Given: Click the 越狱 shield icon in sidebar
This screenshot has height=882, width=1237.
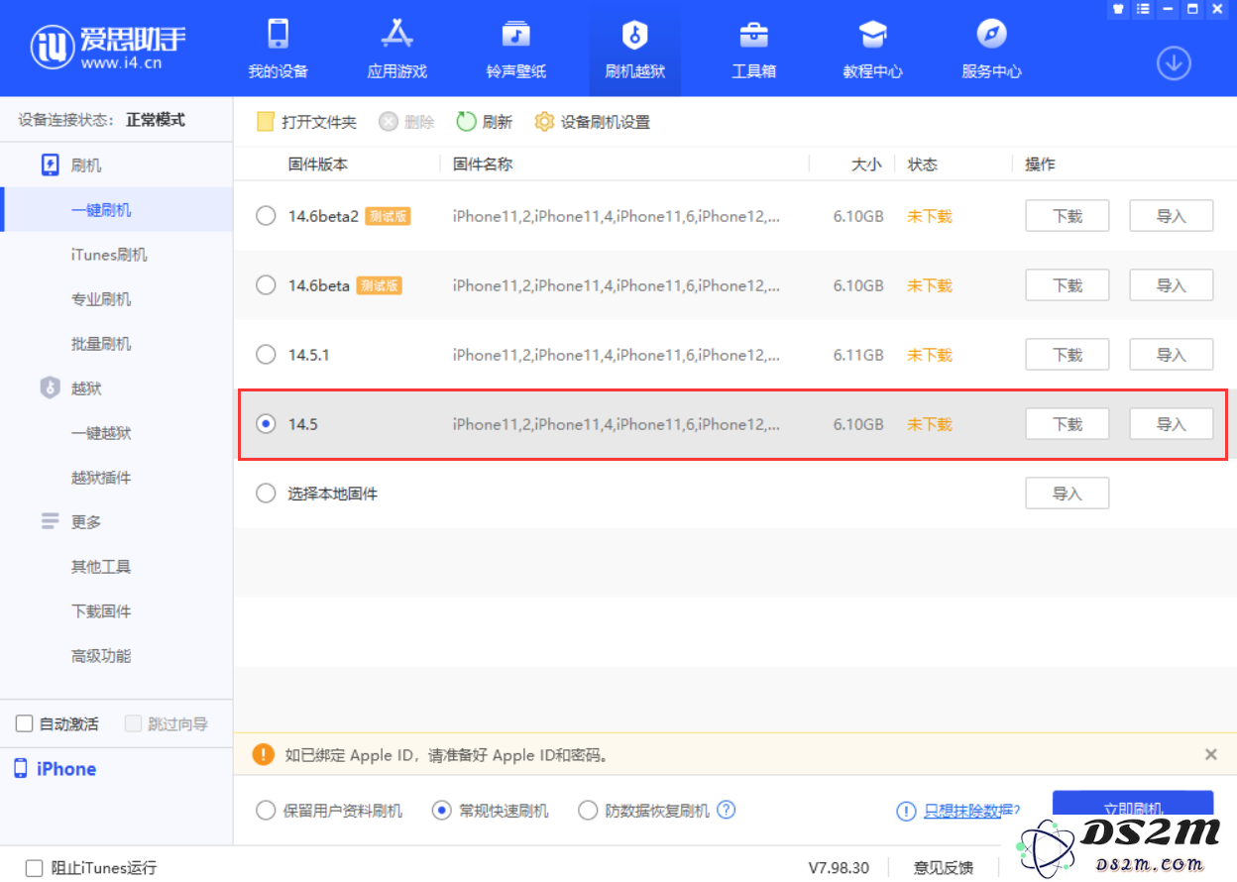Looking at the screenshot, I should 51,387.
